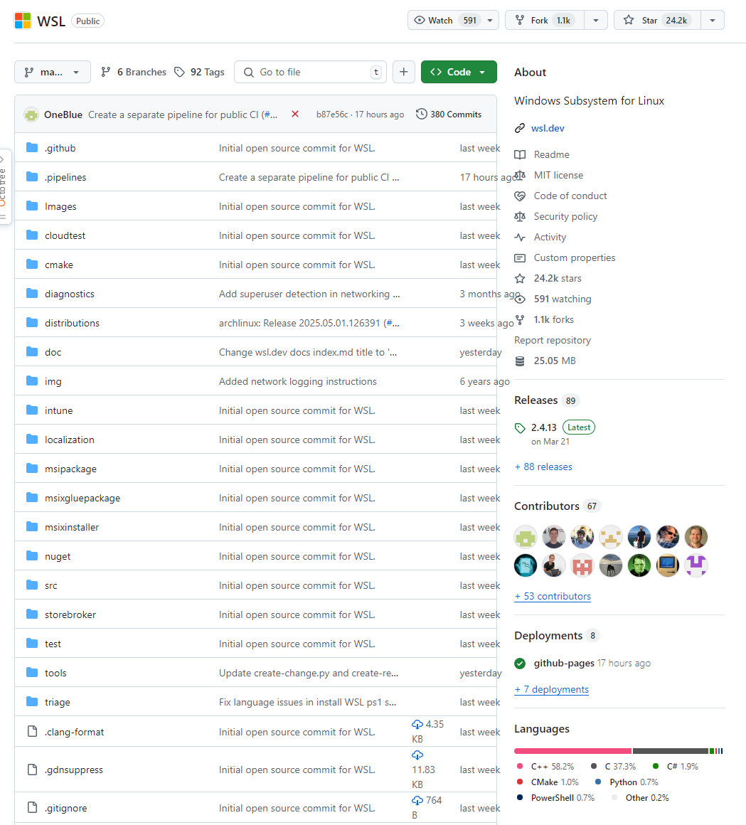This screenshot has height=825, width=746.
Task: Expand the Fork options arrow
Action: pos(596,20)
